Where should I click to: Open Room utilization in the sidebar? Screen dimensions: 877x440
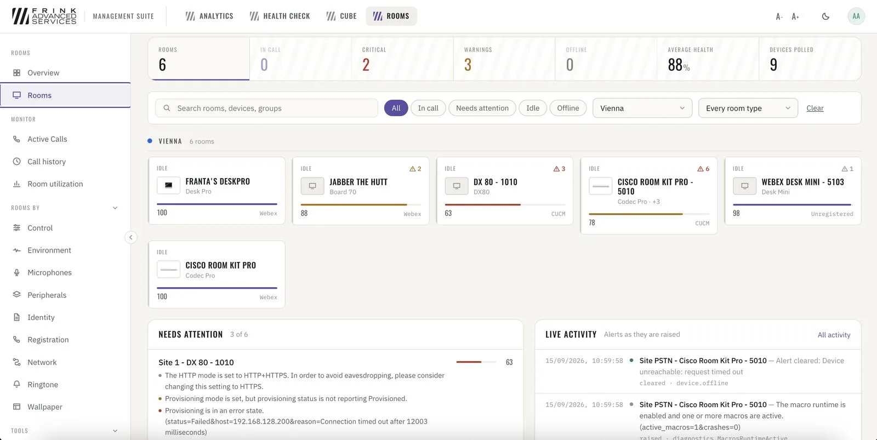coord(65,184)
